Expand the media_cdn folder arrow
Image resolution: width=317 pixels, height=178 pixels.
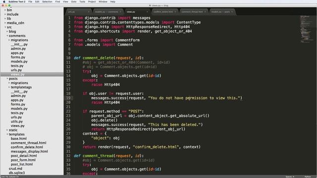point(5,23)
